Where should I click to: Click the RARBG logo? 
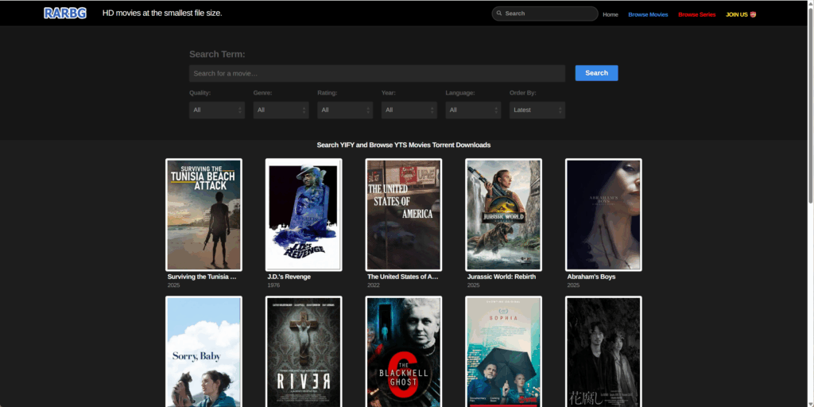(x=65, y=13)
